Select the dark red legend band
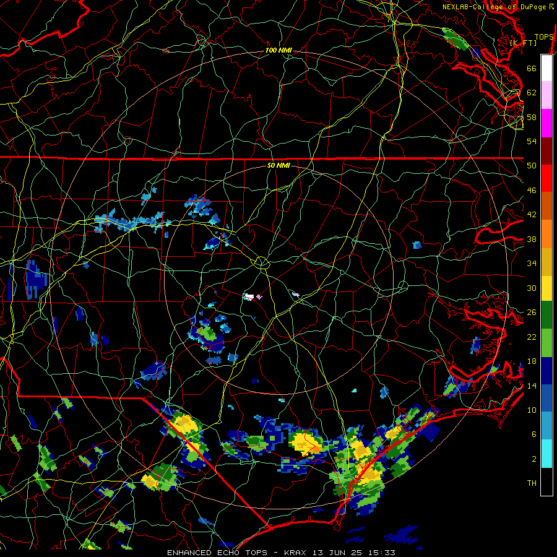557x557 pixels. [x=546, y=151]
